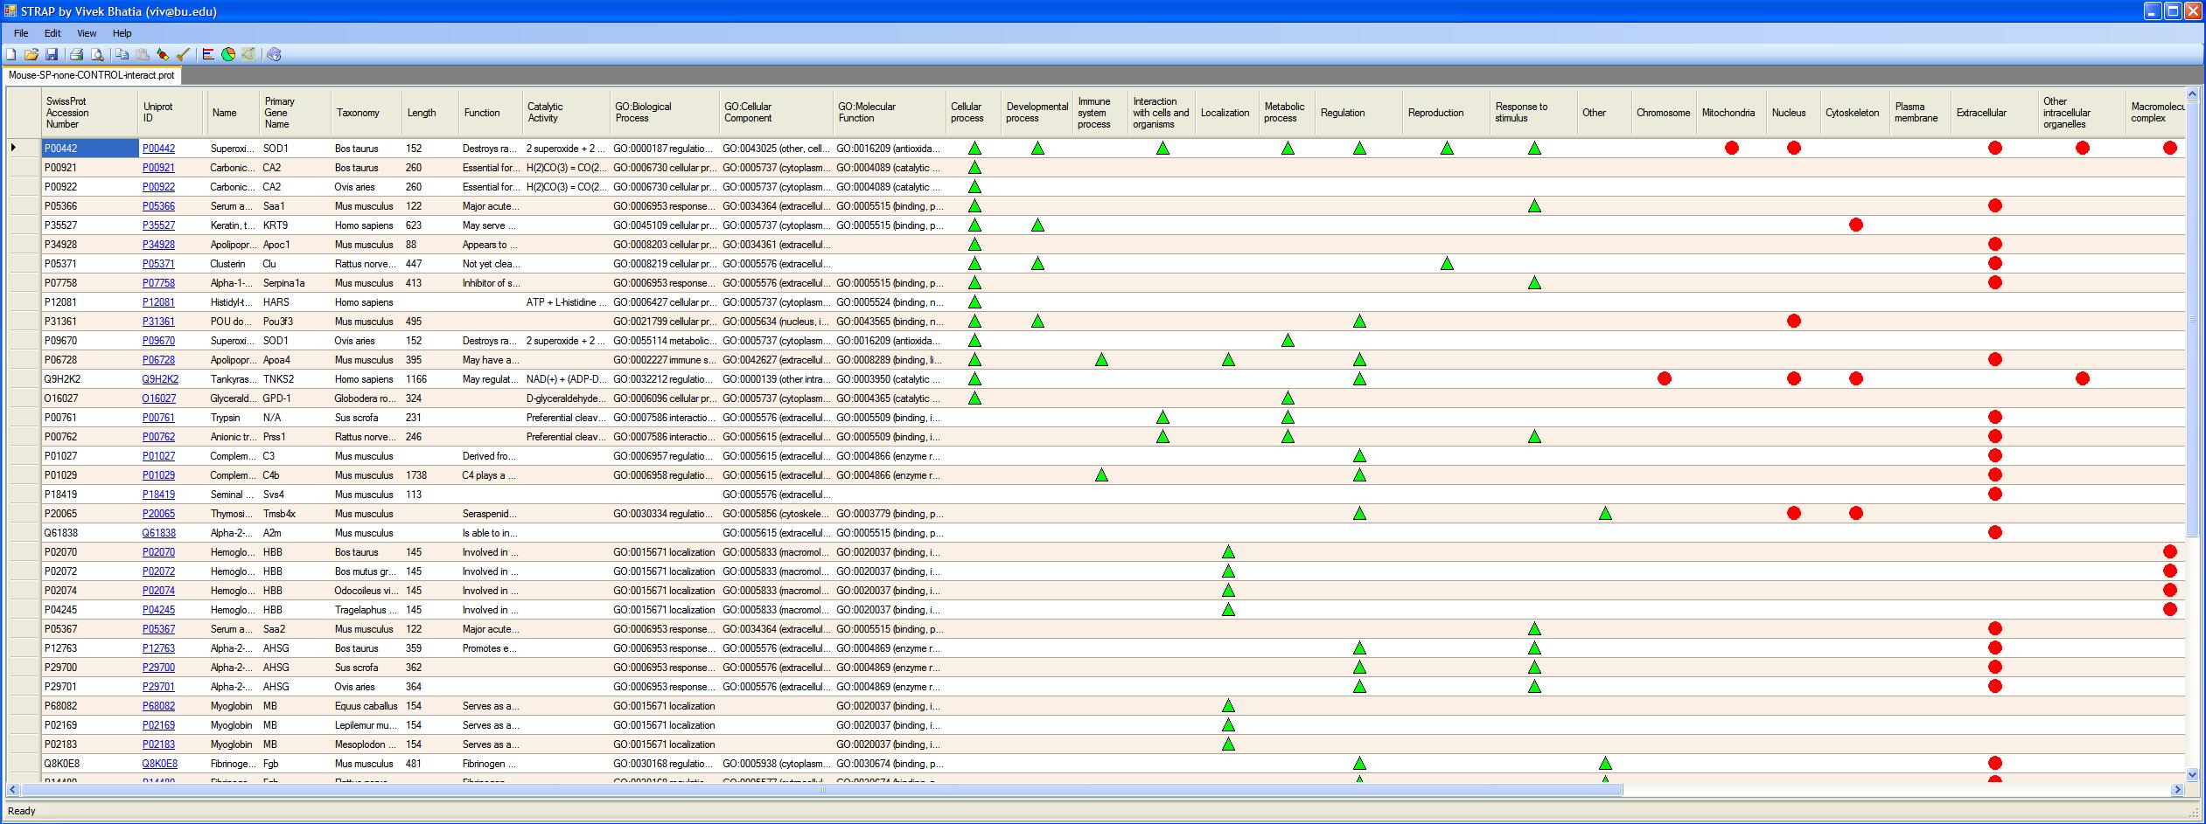Open help via the book icon
The width and height of the screenshot is (2206, 824).
[x=274, y=54]
